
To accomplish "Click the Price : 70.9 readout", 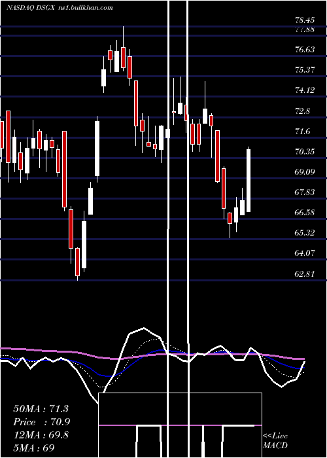I will click(42, 422).
